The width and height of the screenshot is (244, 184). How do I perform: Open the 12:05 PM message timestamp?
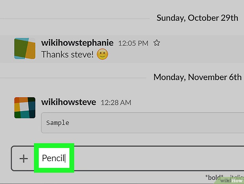133,43
